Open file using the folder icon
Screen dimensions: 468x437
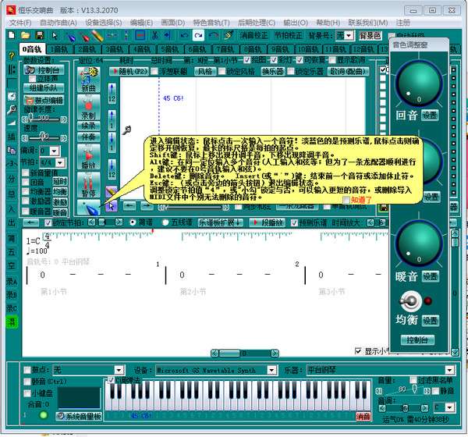click(x=26, y=36)
